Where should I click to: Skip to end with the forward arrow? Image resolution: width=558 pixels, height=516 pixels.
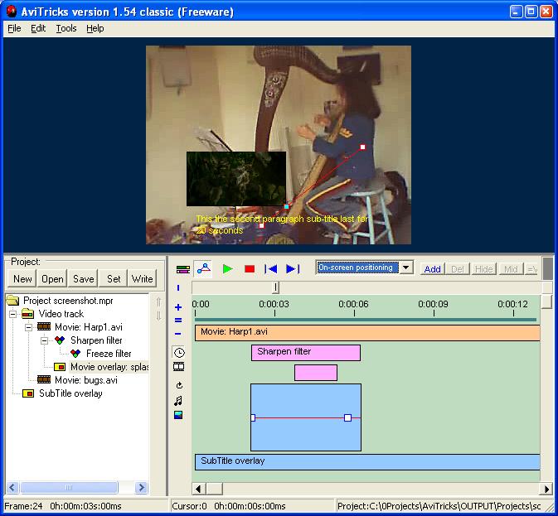tap(293, 269)
